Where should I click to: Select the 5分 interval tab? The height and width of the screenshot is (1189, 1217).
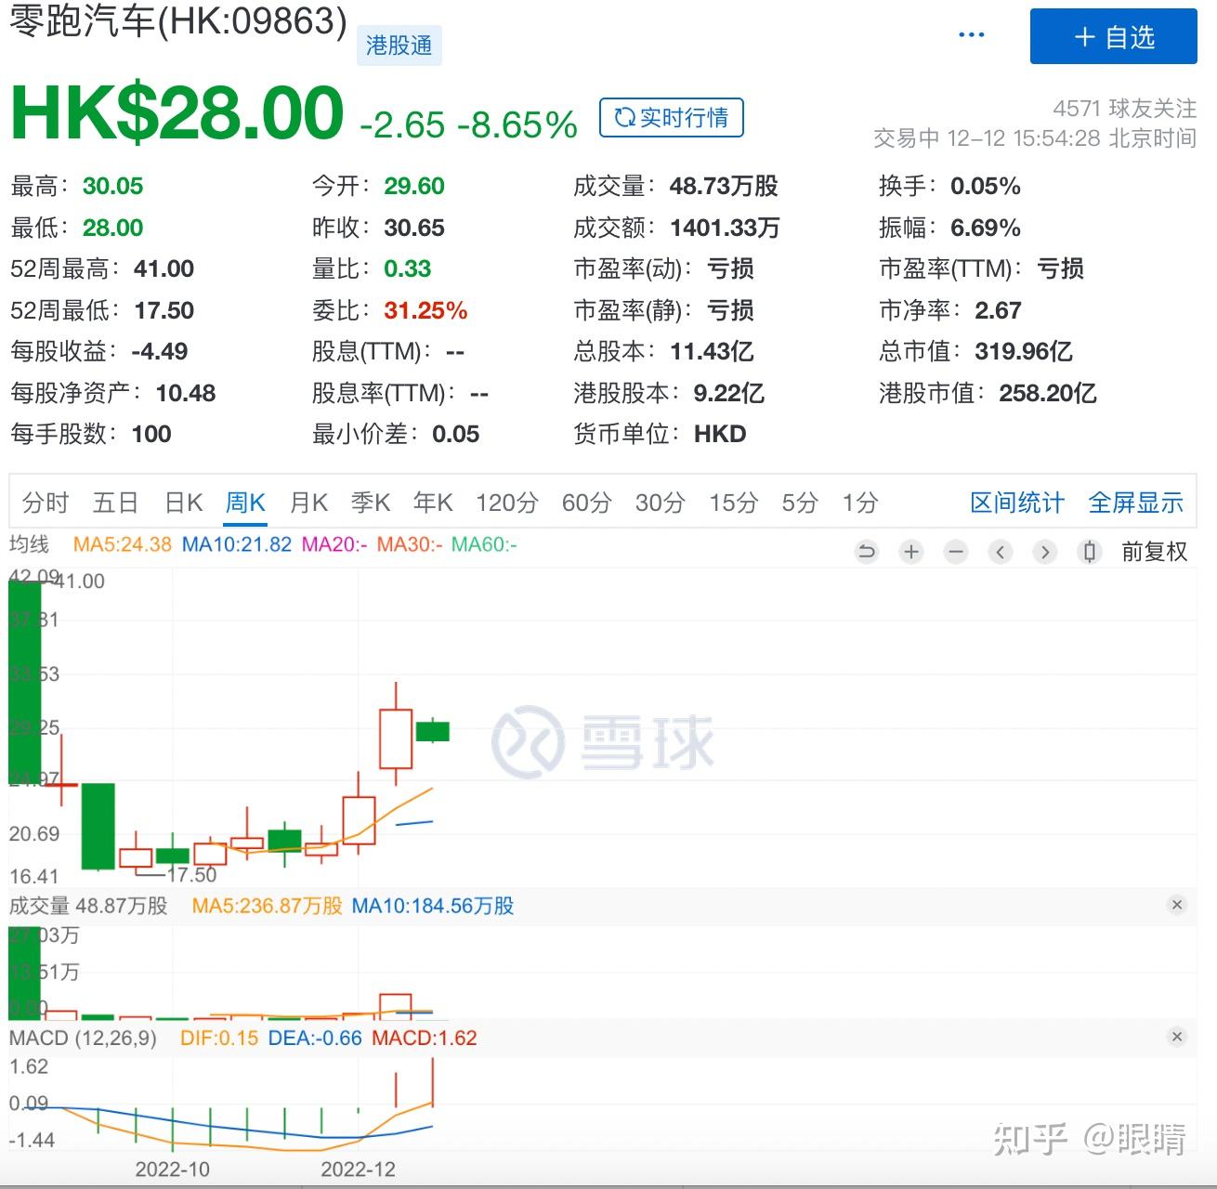point(800,503)
